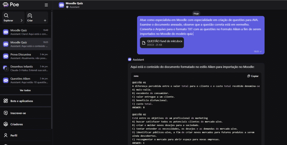Viewport: 287px width, 145px height.
Task: Click 'Aqui está o conteúdo' intro text
Action: (x=192, y=67)
